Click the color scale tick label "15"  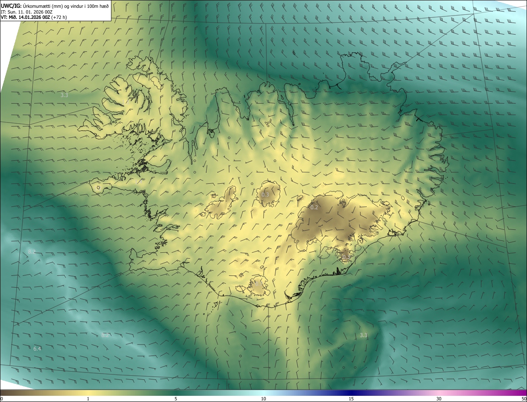pyautogui.click(x=351, y=399)
